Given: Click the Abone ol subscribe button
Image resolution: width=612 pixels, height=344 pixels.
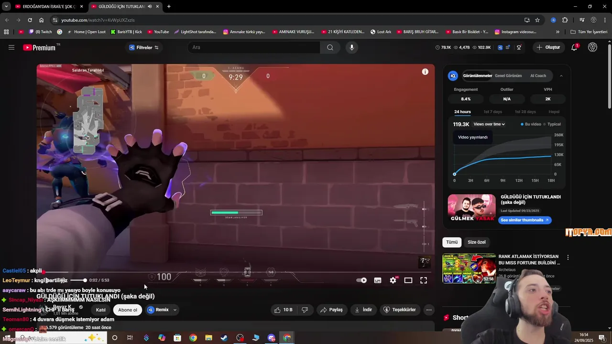Looking at the screenshot, I should point(128,310).
